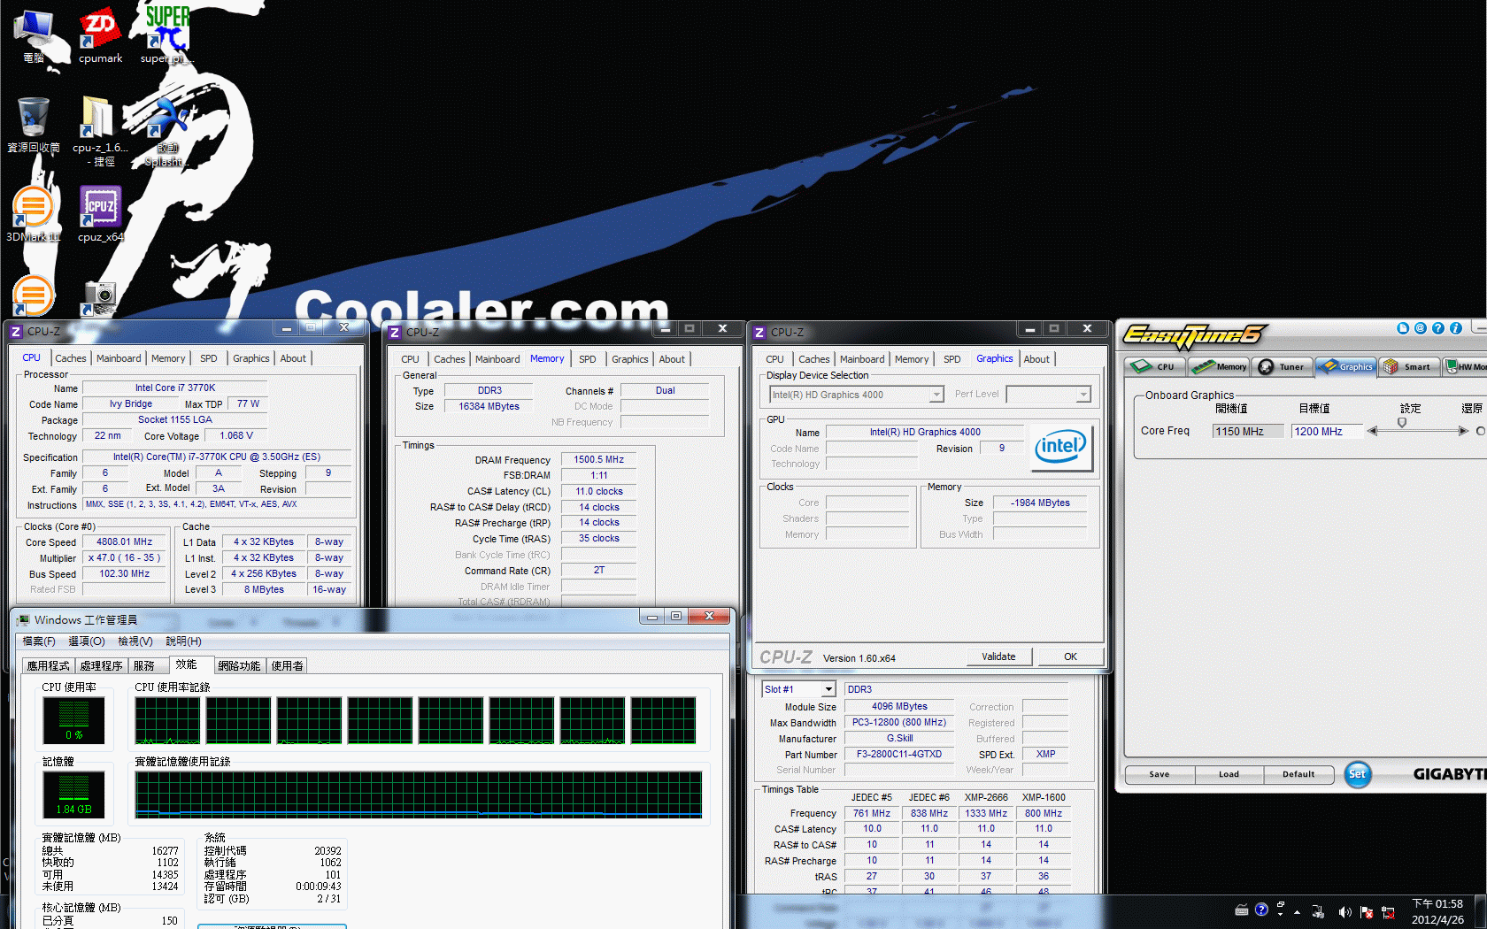Click EasyTune6 Default button
Image resolution: width=1487 pixels, height=929 pixels.
coord(1298,774)
